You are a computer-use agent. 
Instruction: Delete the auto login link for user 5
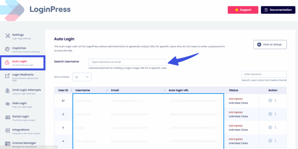pos(270,127)
